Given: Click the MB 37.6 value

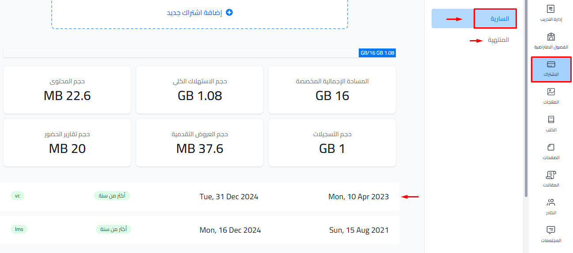Looking at the screenshot, I should pyautogui.click(x=200, y=149).
